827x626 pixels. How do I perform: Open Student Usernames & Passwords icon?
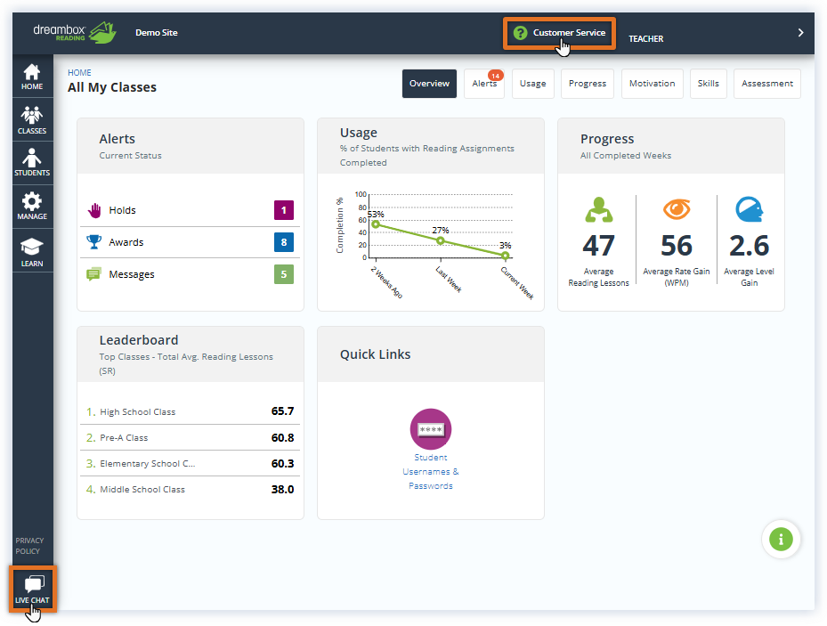[x=431, y=429]
